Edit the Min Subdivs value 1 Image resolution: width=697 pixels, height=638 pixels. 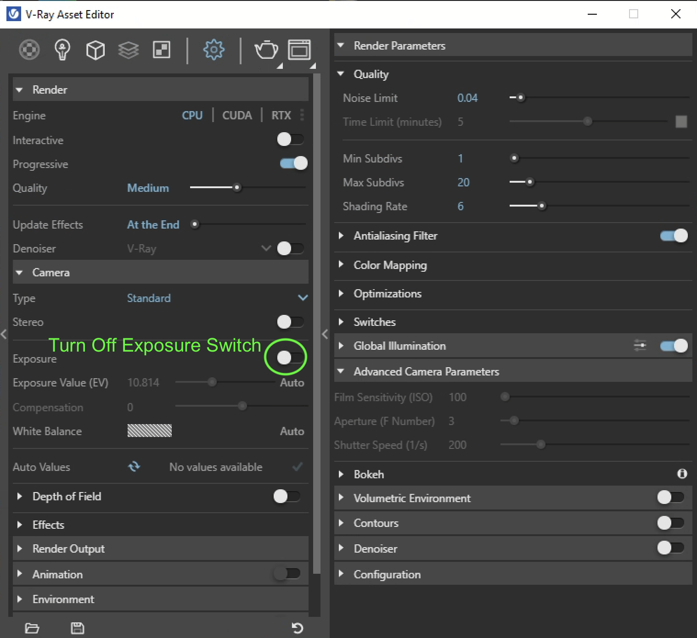461,158
